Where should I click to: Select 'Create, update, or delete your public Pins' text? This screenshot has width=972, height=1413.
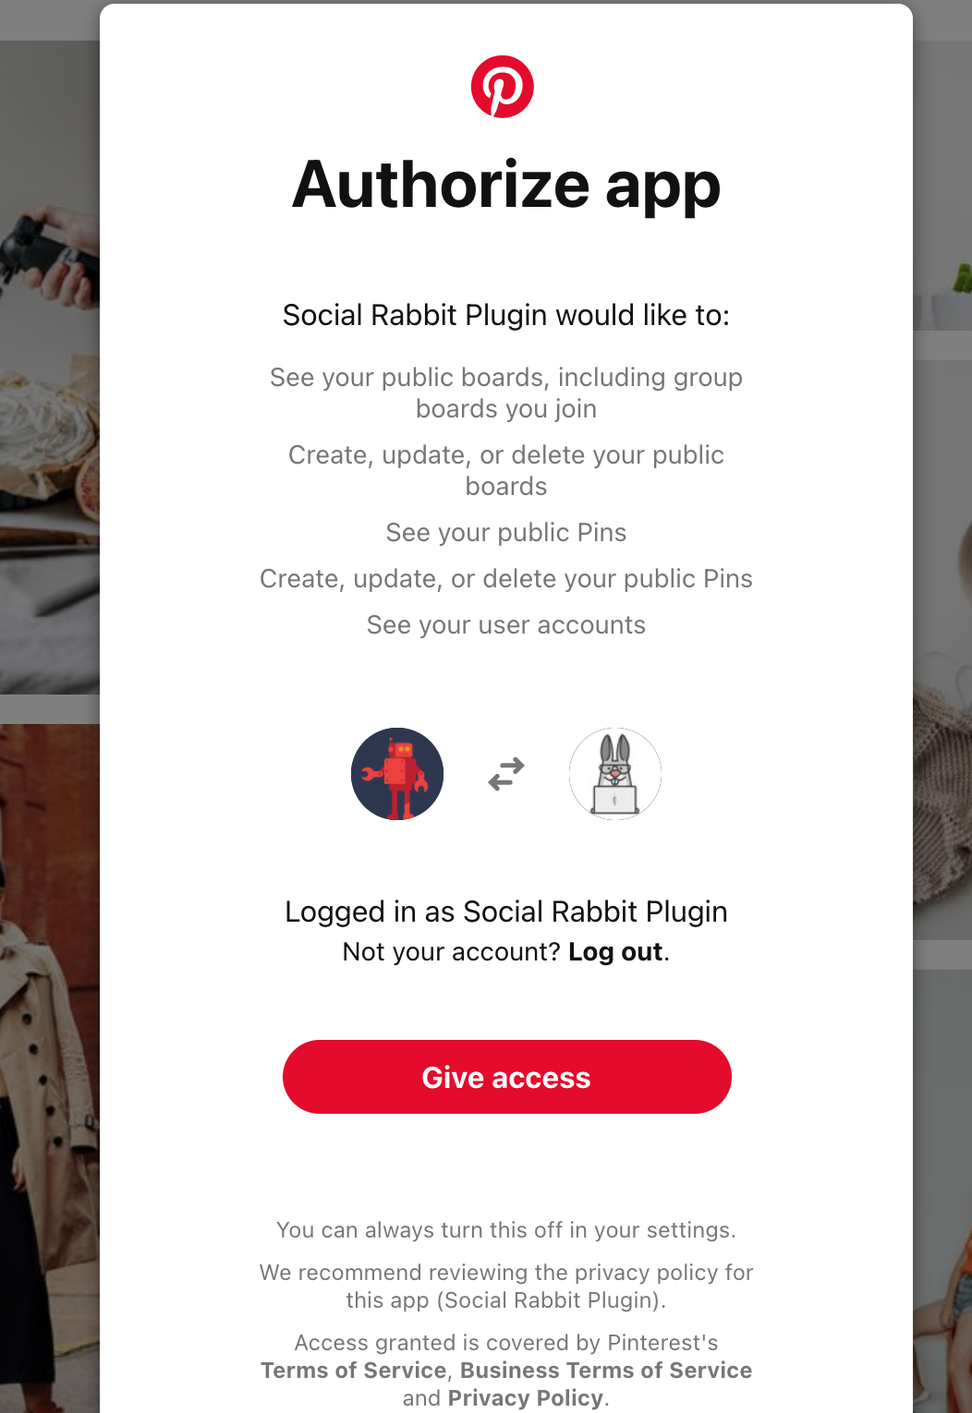pos(506,578)
